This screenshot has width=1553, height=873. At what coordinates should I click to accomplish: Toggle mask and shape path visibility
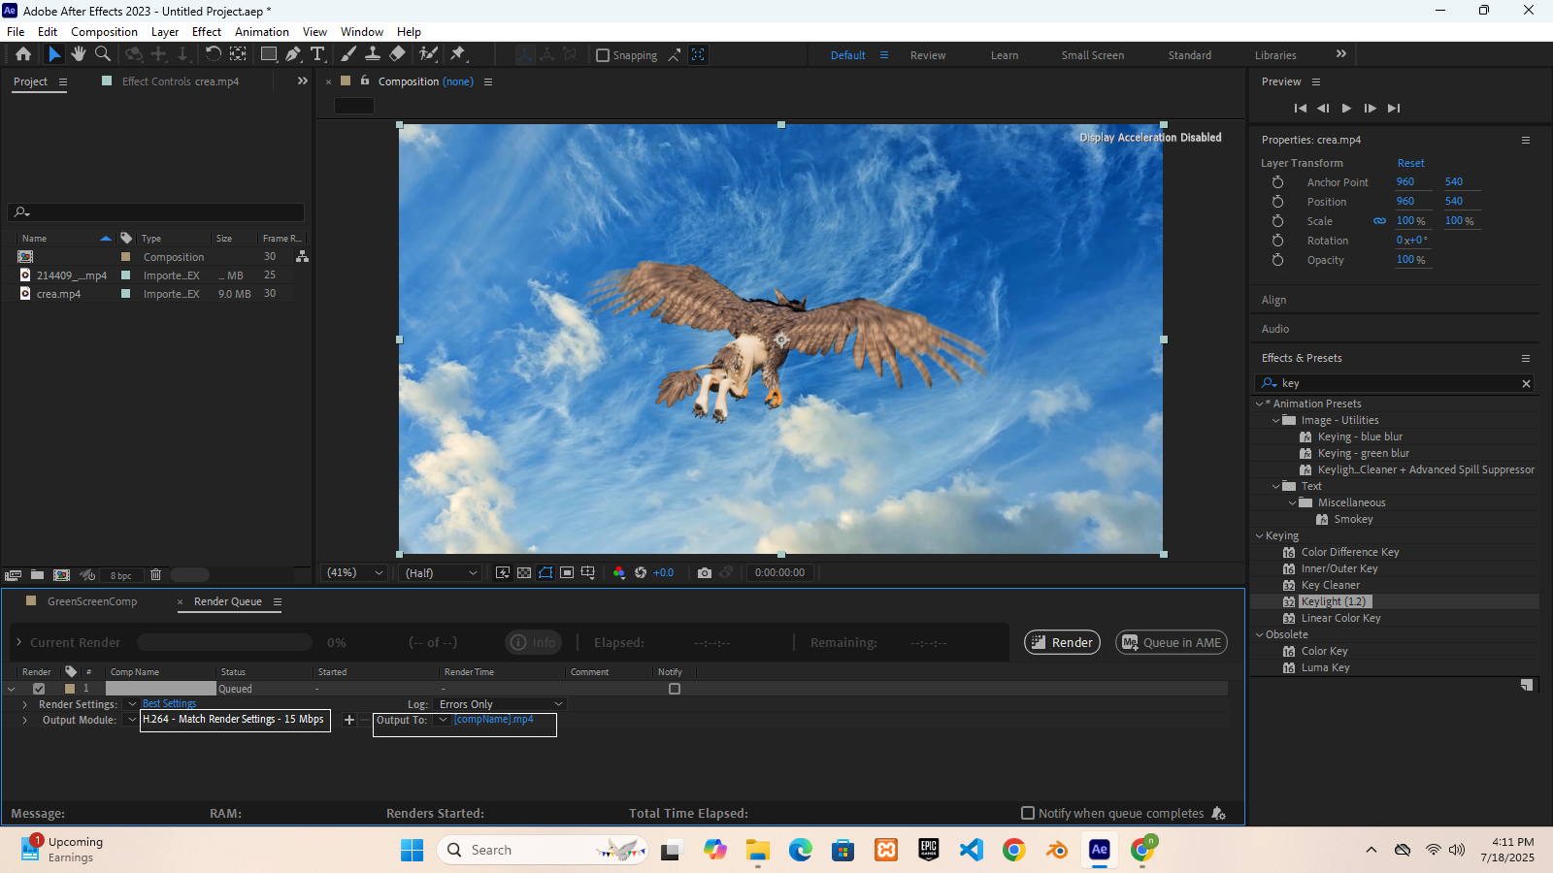[545, 573]
